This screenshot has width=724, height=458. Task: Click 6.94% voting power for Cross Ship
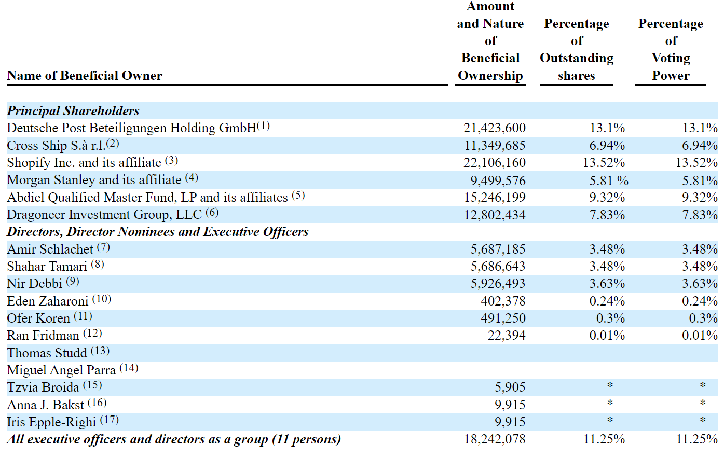[x=700, y=146]
